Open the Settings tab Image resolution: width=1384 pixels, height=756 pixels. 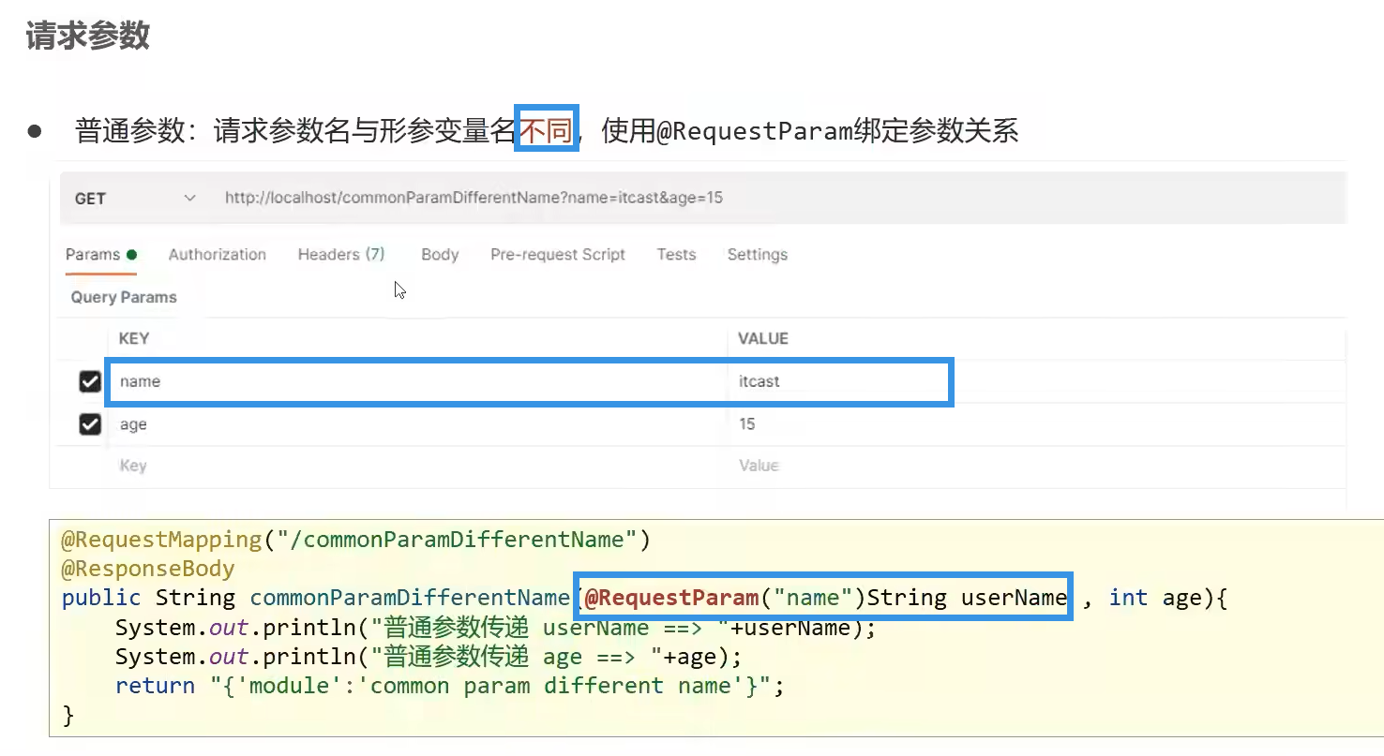coord(757,255)
